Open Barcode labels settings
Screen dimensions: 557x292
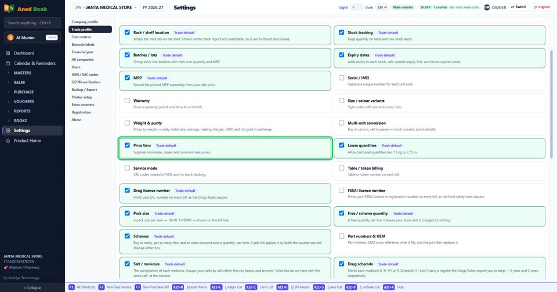point(90,45)
